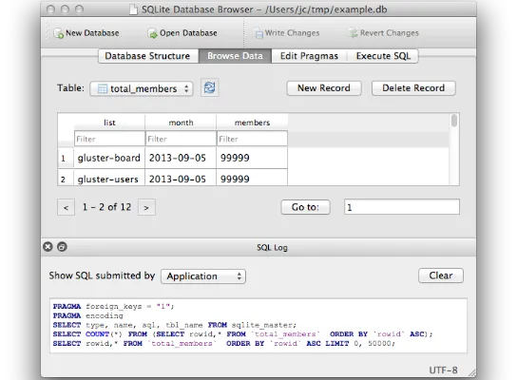
Task: Click the UTF-8 encoding status label
Action: click(443, 370)
